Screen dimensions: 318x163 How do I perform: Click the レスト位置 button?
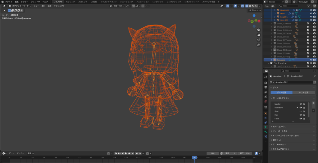pyautogui.click(x=303, y=93)
